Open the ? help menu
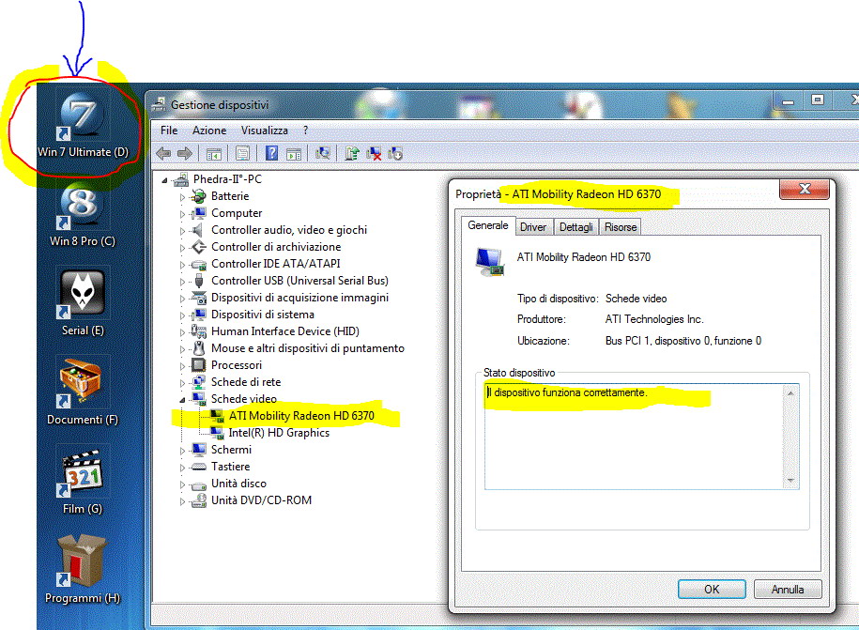The width and height of the screenshot is (859, 630). pyautogui.click(x=306, y=131)
